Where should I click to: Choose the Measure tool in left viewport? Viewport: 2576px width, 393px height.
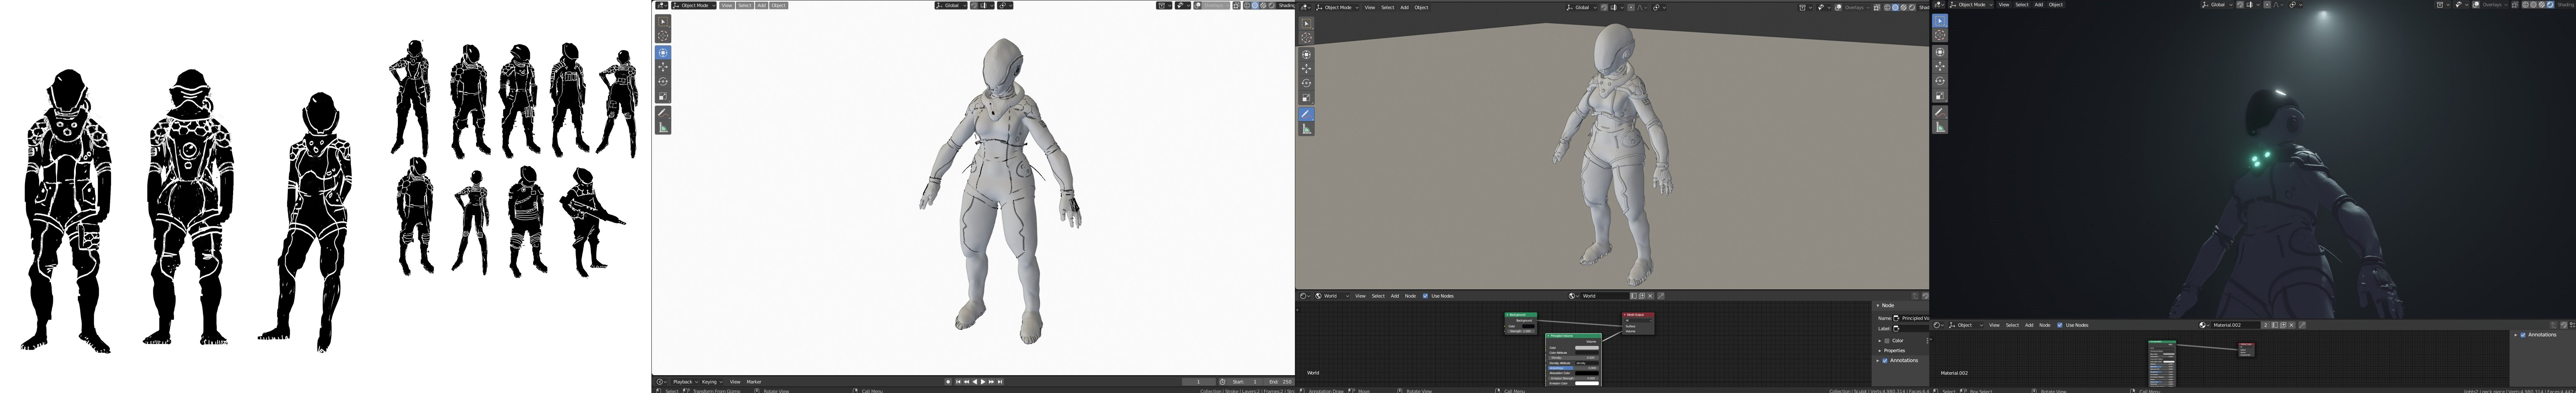(x=663, y=128)
